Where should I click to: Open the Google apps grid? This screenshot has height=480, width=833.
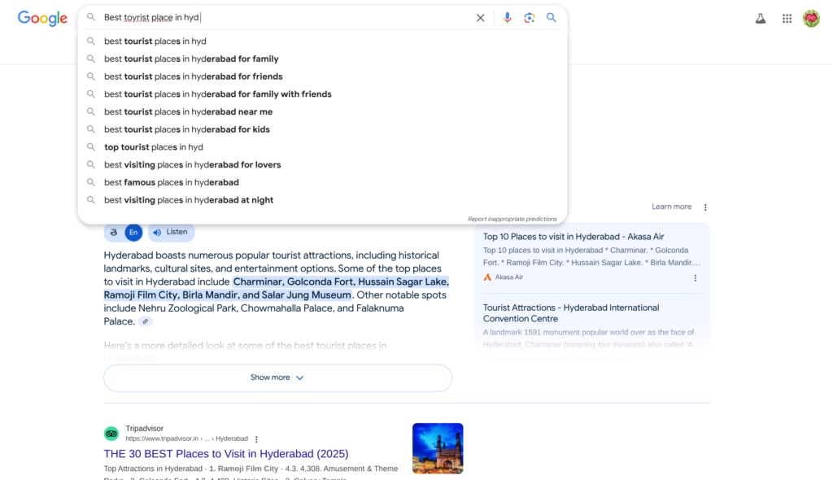point(787,19)
